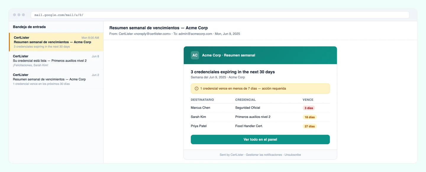The height and width of the screenshot is (172, 426).
Task: Click the ¡Felicitaciones, Sarah Kim! preview text
Action: [x=30, y=65]
